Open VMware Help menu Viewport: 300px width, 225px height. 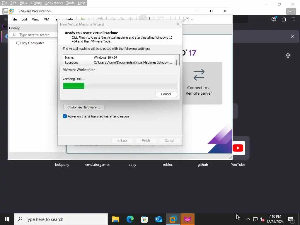(x=69, y=19)
